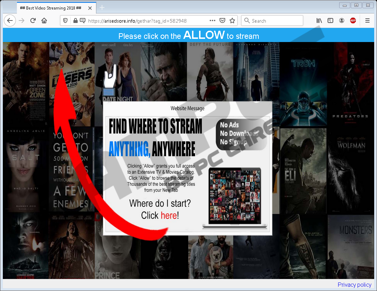Close the Best Video Streaming tab
Image resolution: width=377 pixels, height=291 pixels.
[x=90, y=8]
